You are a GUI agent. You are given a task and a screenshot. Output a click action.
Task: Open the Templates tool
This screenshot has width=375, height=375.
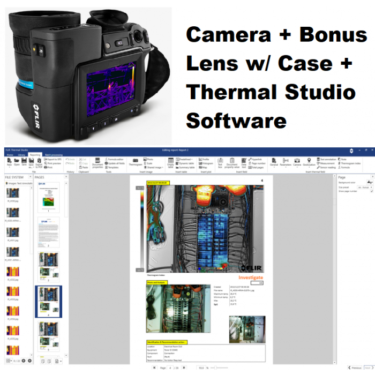click(111, 167)
